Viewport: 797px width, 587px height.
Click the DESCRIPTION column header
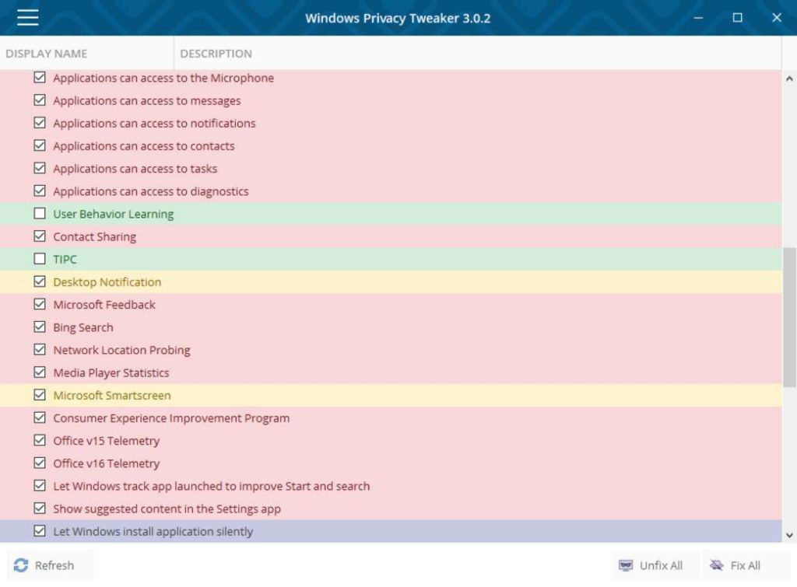[216, 54]
